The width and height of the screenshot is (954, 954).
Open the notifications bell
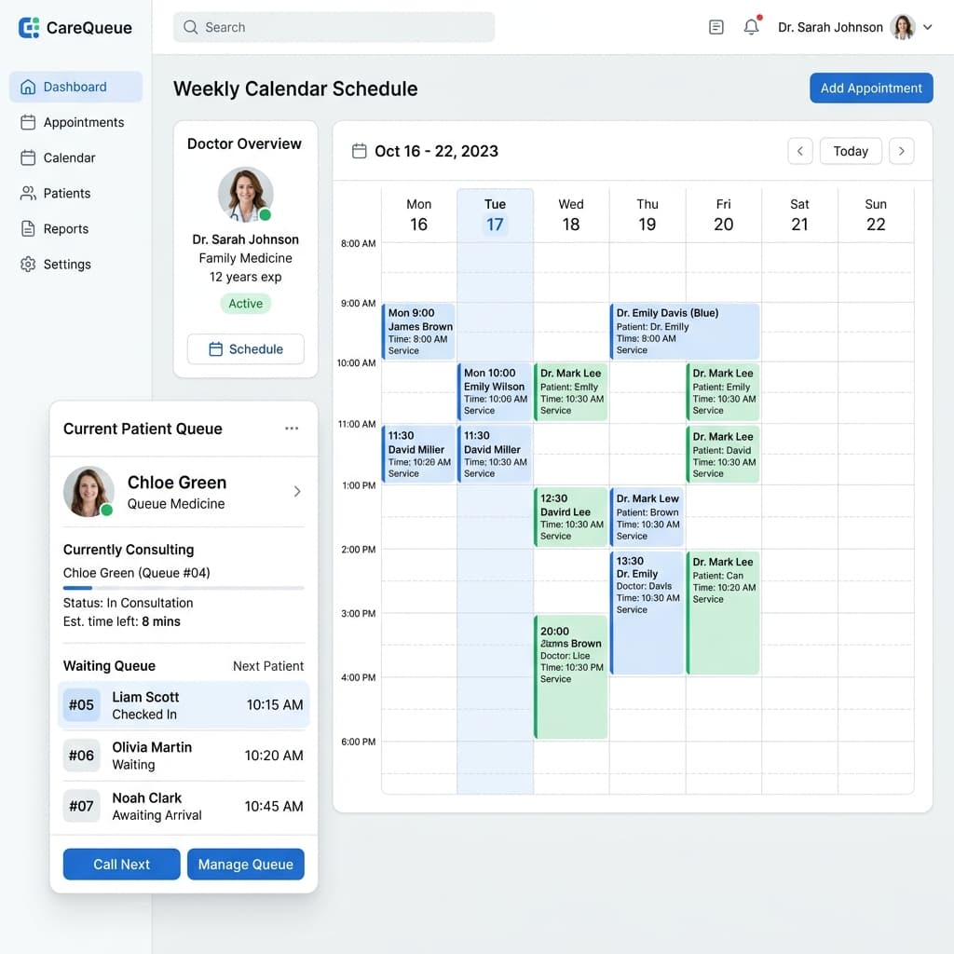click(752, 27)
